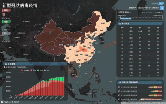Screen dimensions: 166x104
Task: Select the 新增趋势 radio button
Action: click(18, 67)
